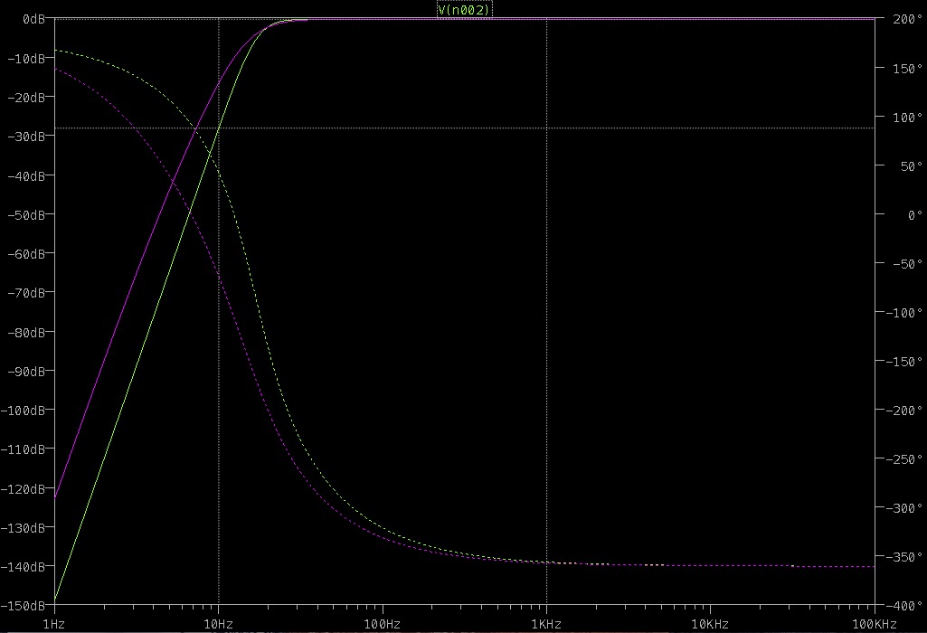Click the 10KHz frequency axis label

pos(710,624)
